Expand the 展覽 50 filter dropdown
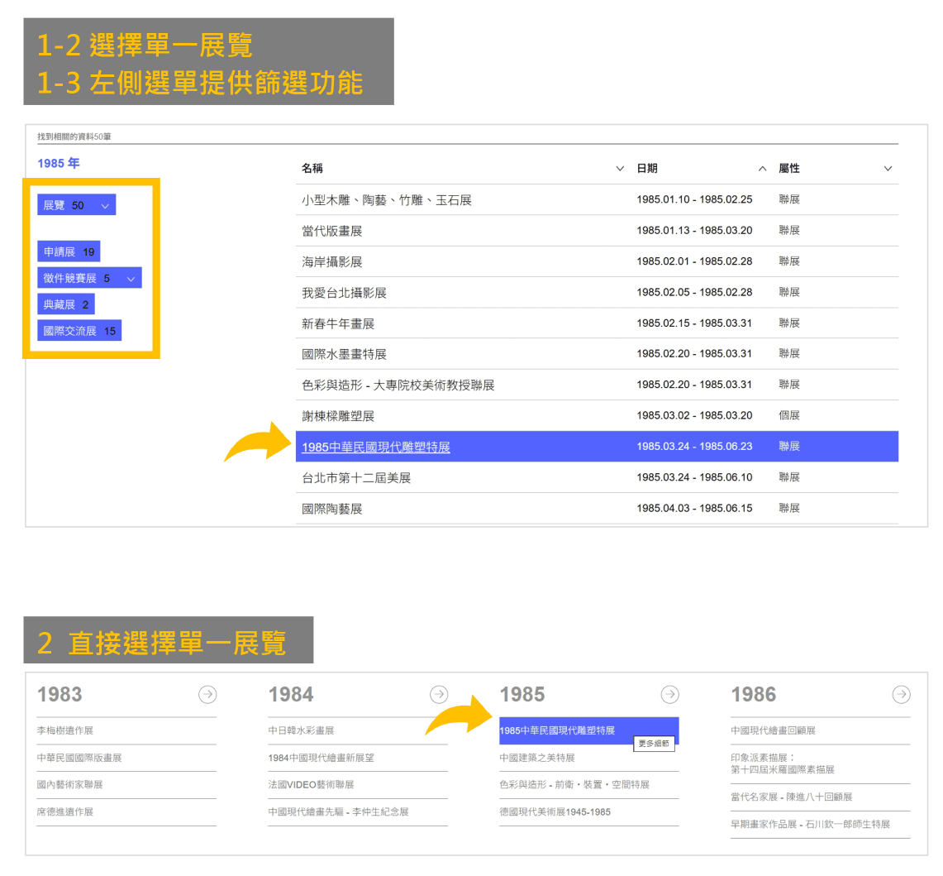The height and width of the screenshot is (876, 943). click(104, 204)
